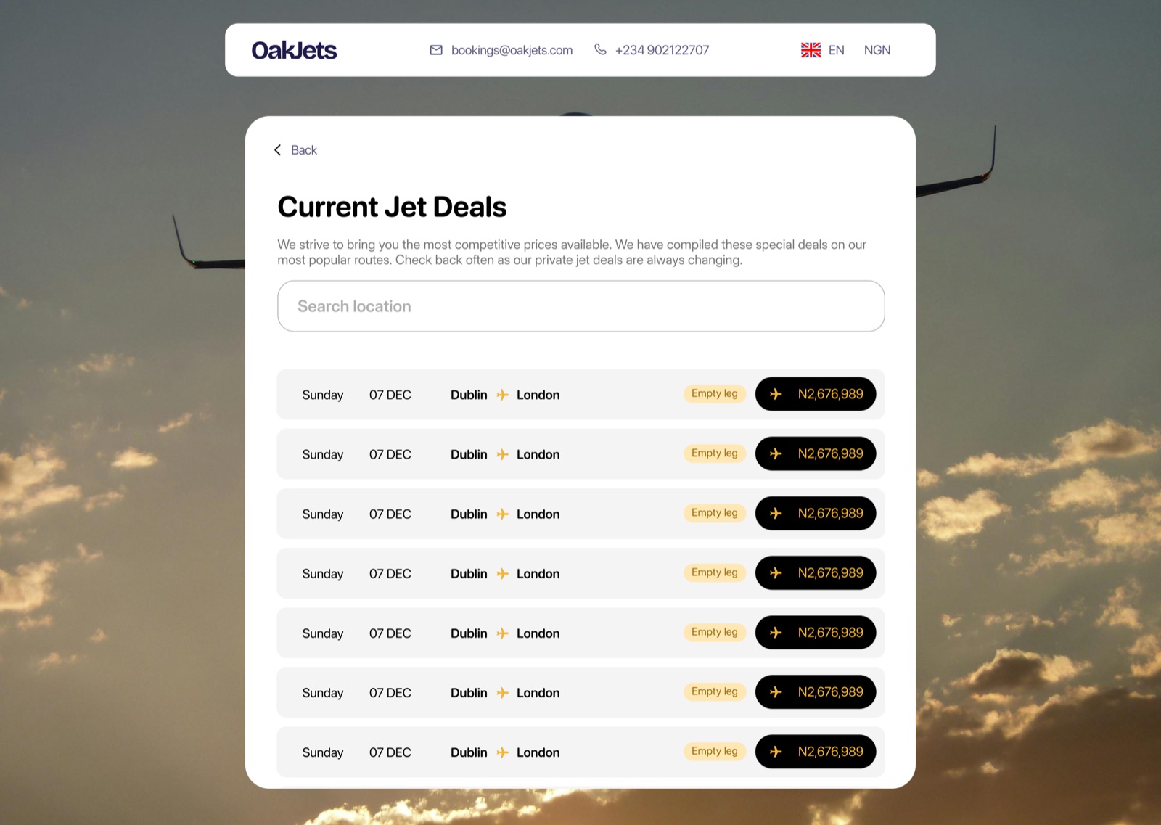
Task: Go back using the Back link
Action: coord(304,150)
